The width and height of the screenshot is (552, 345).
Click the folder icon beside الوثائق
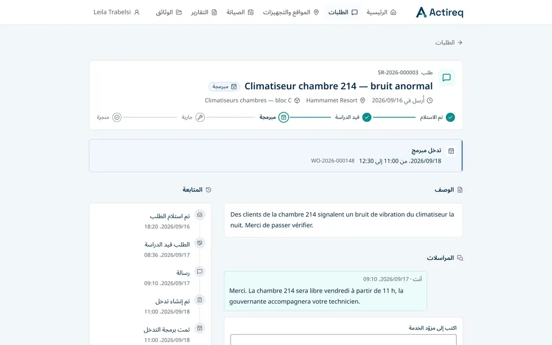click(179, 12)
